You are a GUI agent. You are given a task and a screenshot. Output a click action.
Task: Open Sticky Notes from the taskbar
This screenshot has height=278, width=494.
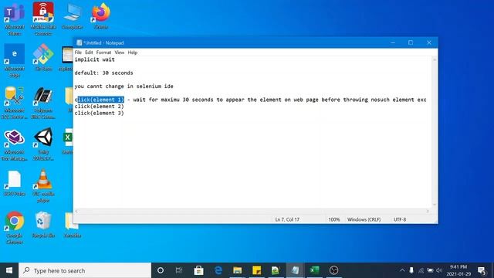point(256,270)
